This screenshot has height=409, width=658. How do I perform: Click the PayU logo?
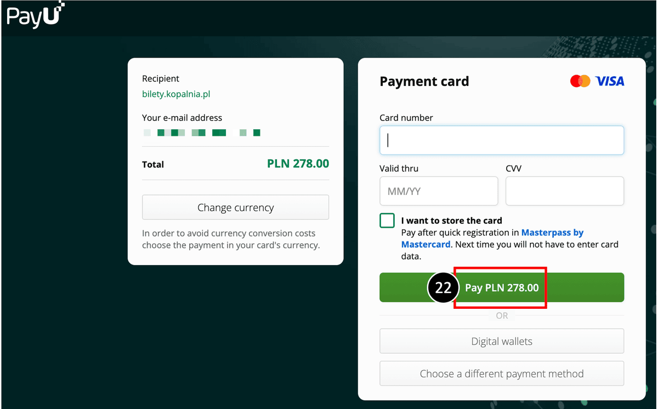pyautogui.click(x=36, y=15)
